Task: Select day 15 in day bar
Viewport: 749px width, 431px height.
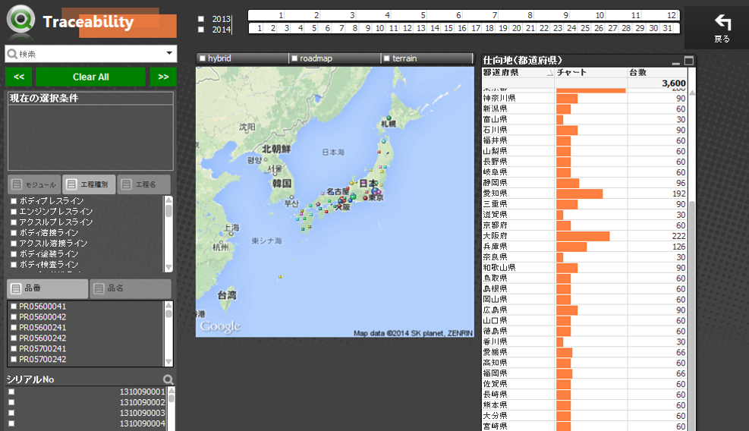Action: pos(448,28)
